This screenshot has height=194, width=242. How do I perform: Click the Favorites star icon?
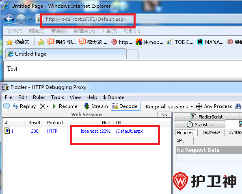pos(9,42)
